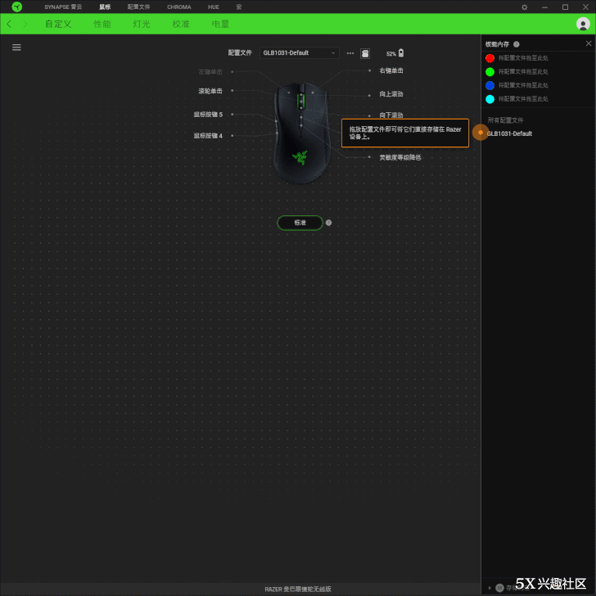The height and width of the screenshot is (596, 596).
Task: Select the 鼠标按键 5 mapping
Action: point(208,115)
